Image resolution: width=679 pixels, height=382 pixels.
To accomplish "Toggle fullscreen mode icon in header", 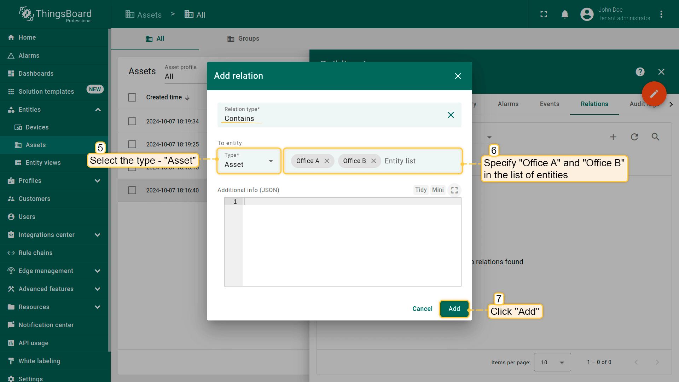I will tap(544, 14).
